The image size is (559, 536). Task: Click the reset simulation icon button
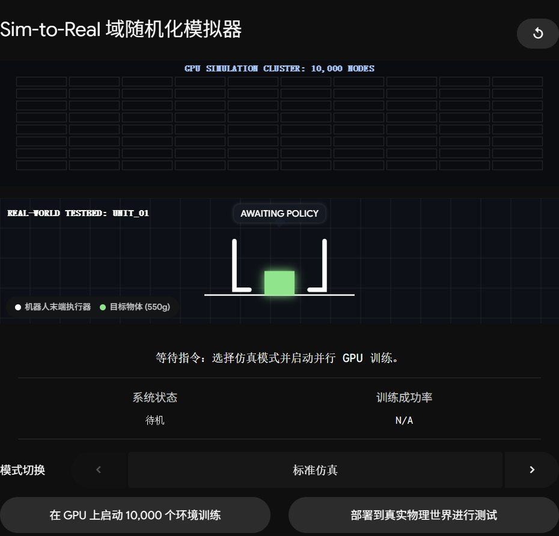point(537,34)
